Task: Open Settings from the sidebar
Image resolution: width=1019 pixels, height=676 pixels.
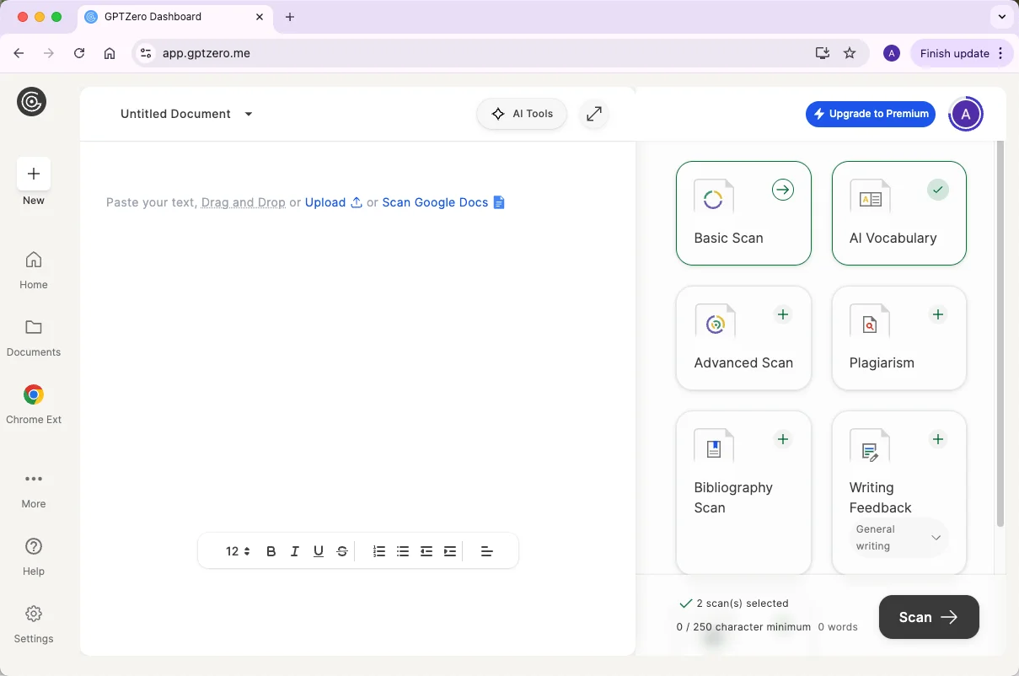Action: [33, 622]
